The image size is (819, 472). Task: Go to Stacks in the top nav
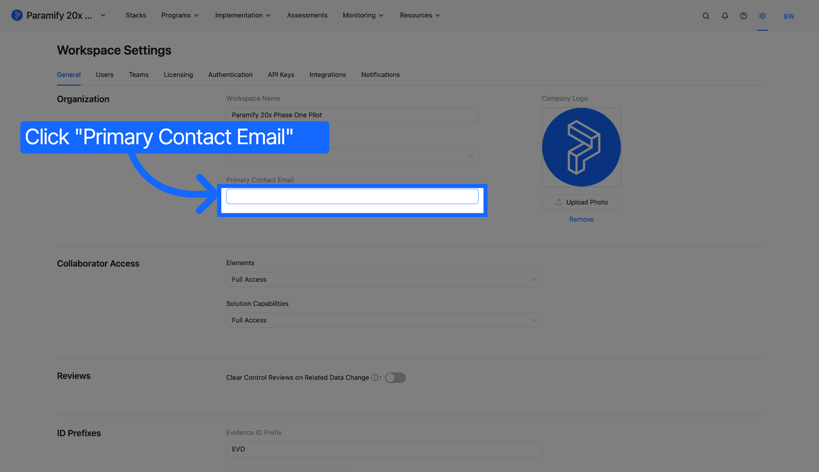[x=136, y=15]
